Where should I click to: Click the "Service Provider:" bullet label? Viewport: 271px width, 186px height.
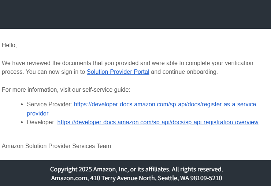[49, 105]
